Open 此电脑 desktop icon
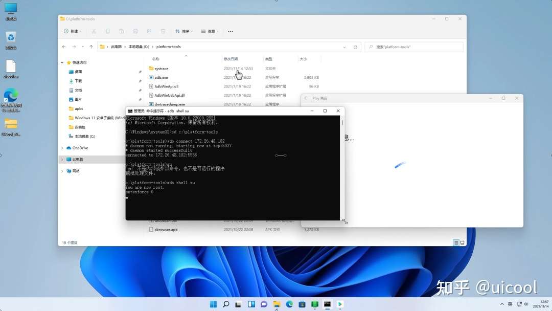The width and height of the screenshot is (552, 311). 11,12
